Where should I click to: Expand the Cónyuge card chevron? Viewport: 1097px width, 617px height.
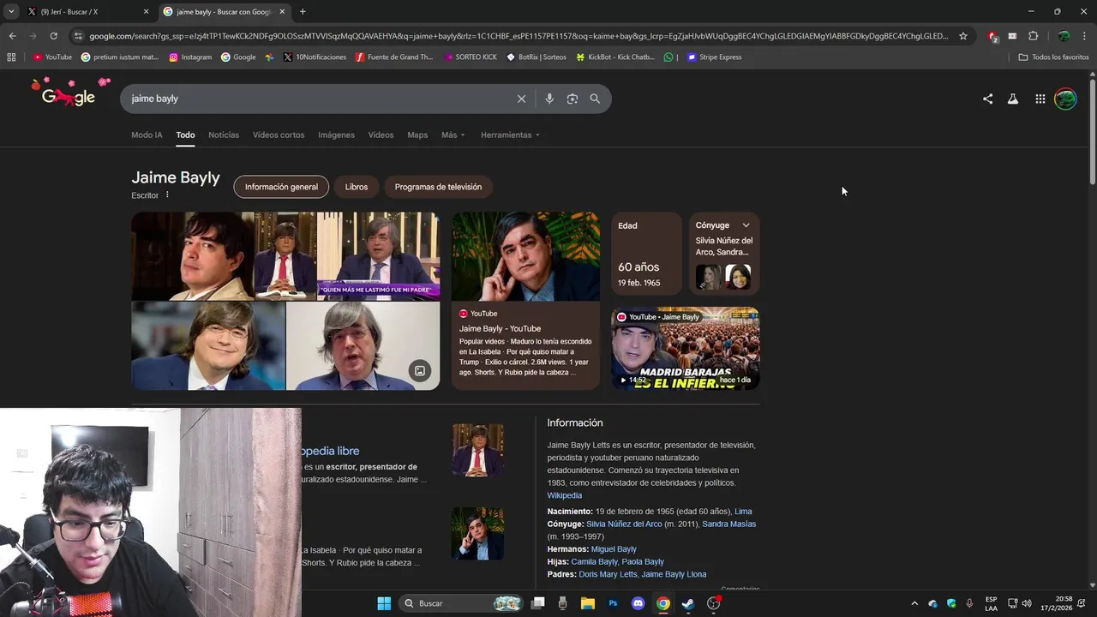click(746, 225)
